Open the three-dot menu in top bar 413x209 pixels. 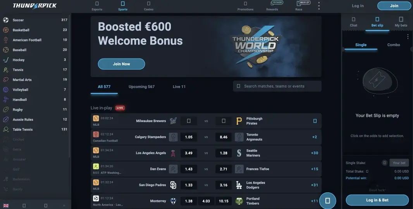(319, 6)
